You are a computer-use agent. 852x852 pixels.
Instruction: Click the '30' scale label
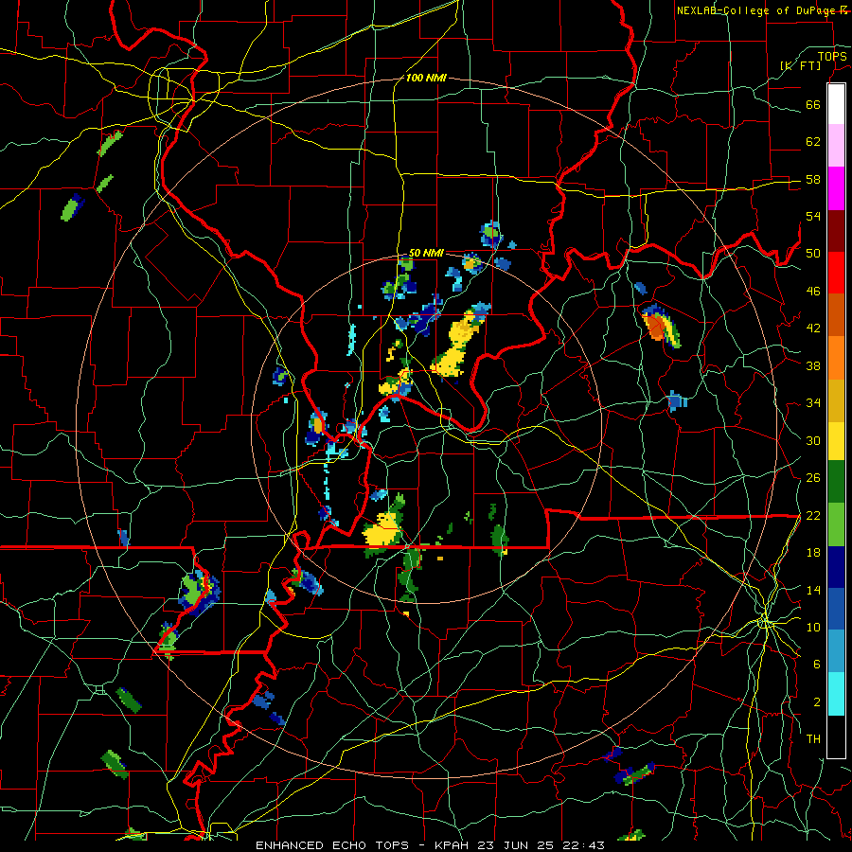point(813,440)
